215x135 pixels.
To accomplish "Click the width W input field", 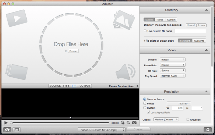I will 178,108.
